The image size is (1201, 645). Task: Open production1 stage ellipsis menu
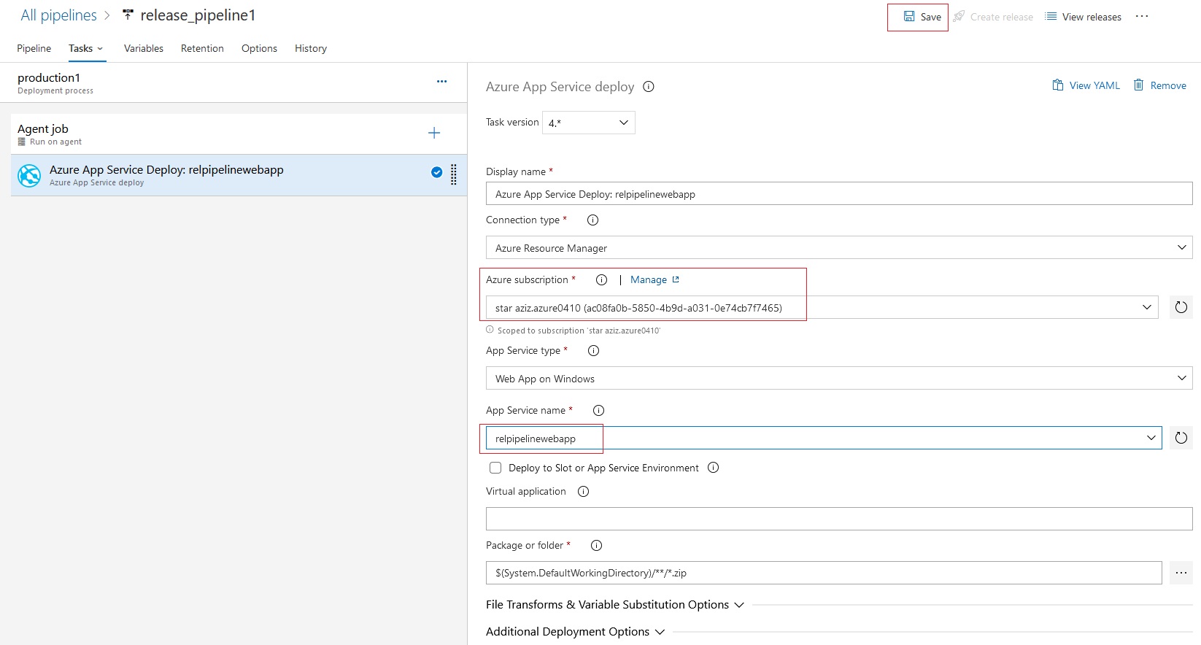point(441,81)
